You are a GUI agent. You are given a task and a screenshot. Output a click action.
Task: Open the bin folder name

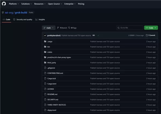pyautogui.click(x=49, y=47)
